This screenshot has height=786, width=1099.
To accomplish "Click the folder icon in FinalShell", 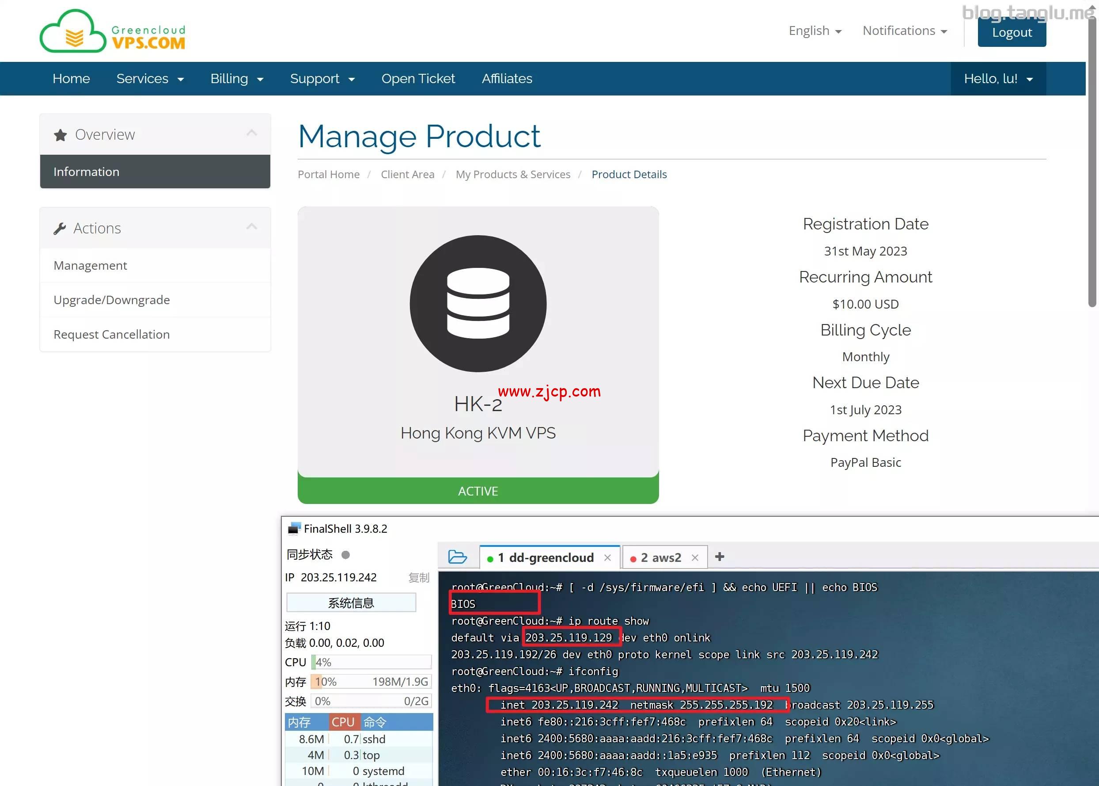I will (457, 557).
